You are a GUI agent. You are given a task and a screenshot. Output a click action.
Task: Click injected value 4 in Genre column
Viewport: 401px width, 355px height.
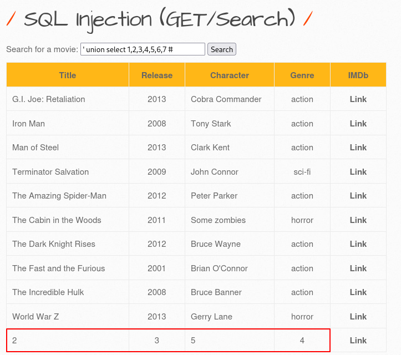click(x=302, y=341)
